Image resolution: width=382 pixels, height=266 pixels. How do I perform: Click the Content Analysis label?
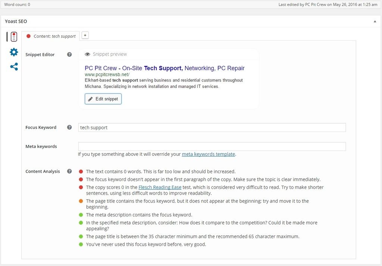pos(43,171)
